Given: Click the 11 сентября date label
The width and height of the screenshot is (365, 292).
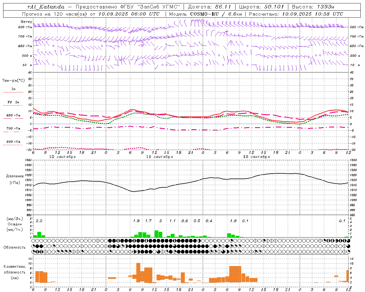Looking at the screenshot, I should [159, 157].
